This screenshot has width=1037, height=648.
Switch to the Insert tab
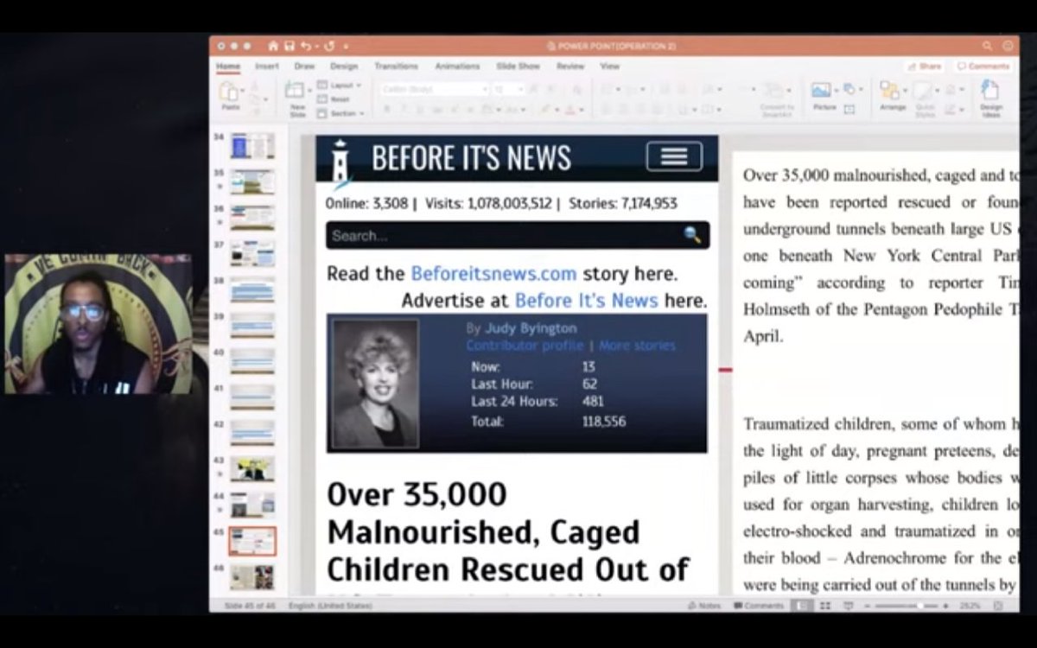267,67
